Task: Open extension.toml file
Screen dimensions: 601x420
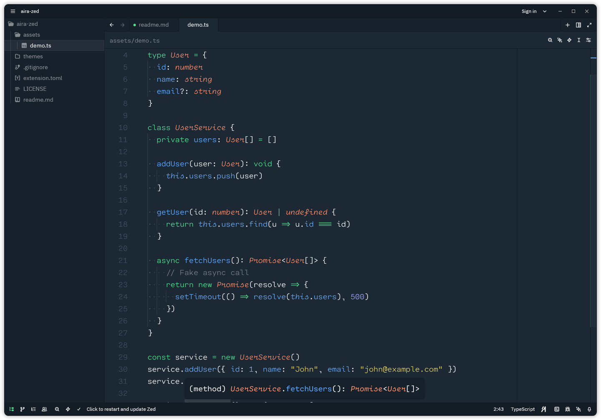Action: click(x=54, y=78)
